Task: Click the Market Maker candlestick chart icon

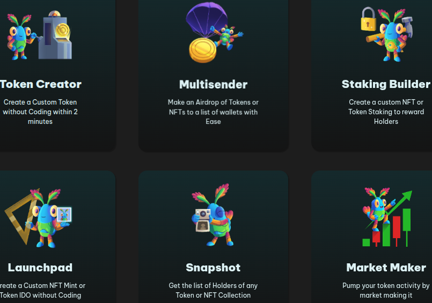Action: click(387, 217)
